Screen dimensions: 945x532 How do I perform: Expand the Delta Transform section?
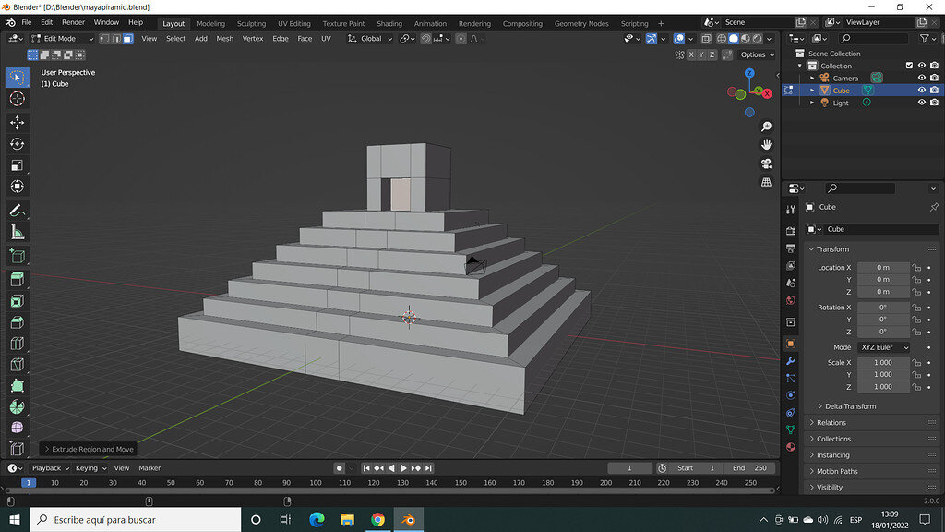tap(849, 405)
